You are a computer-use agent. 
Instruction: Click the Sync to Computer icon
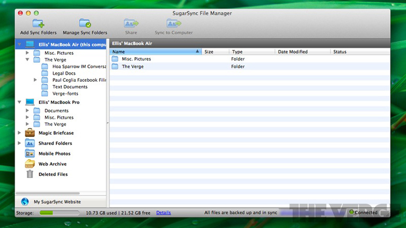[x=174, y=23]
